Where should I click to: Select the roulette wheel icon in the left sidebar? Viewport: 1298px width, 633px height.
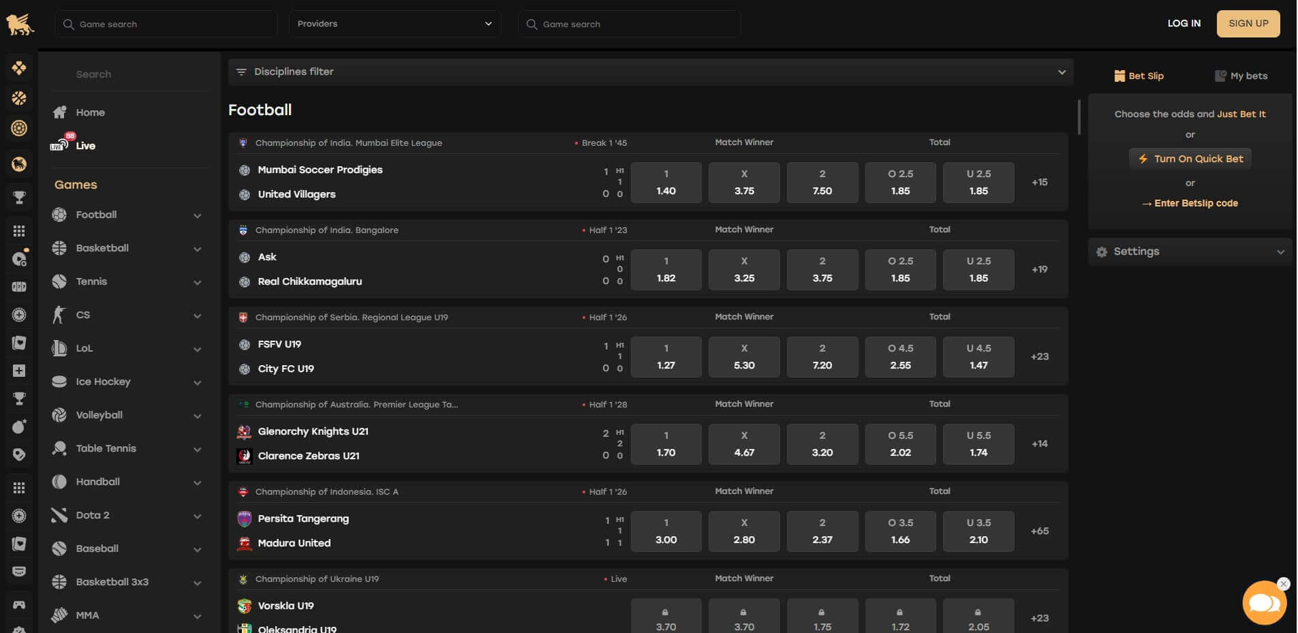pos(19,128)
